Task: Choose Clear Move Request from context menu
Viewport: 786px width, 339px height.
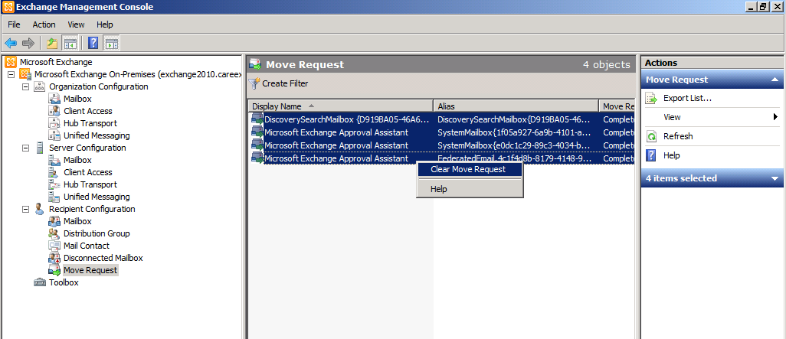Action: click(470, 169)
